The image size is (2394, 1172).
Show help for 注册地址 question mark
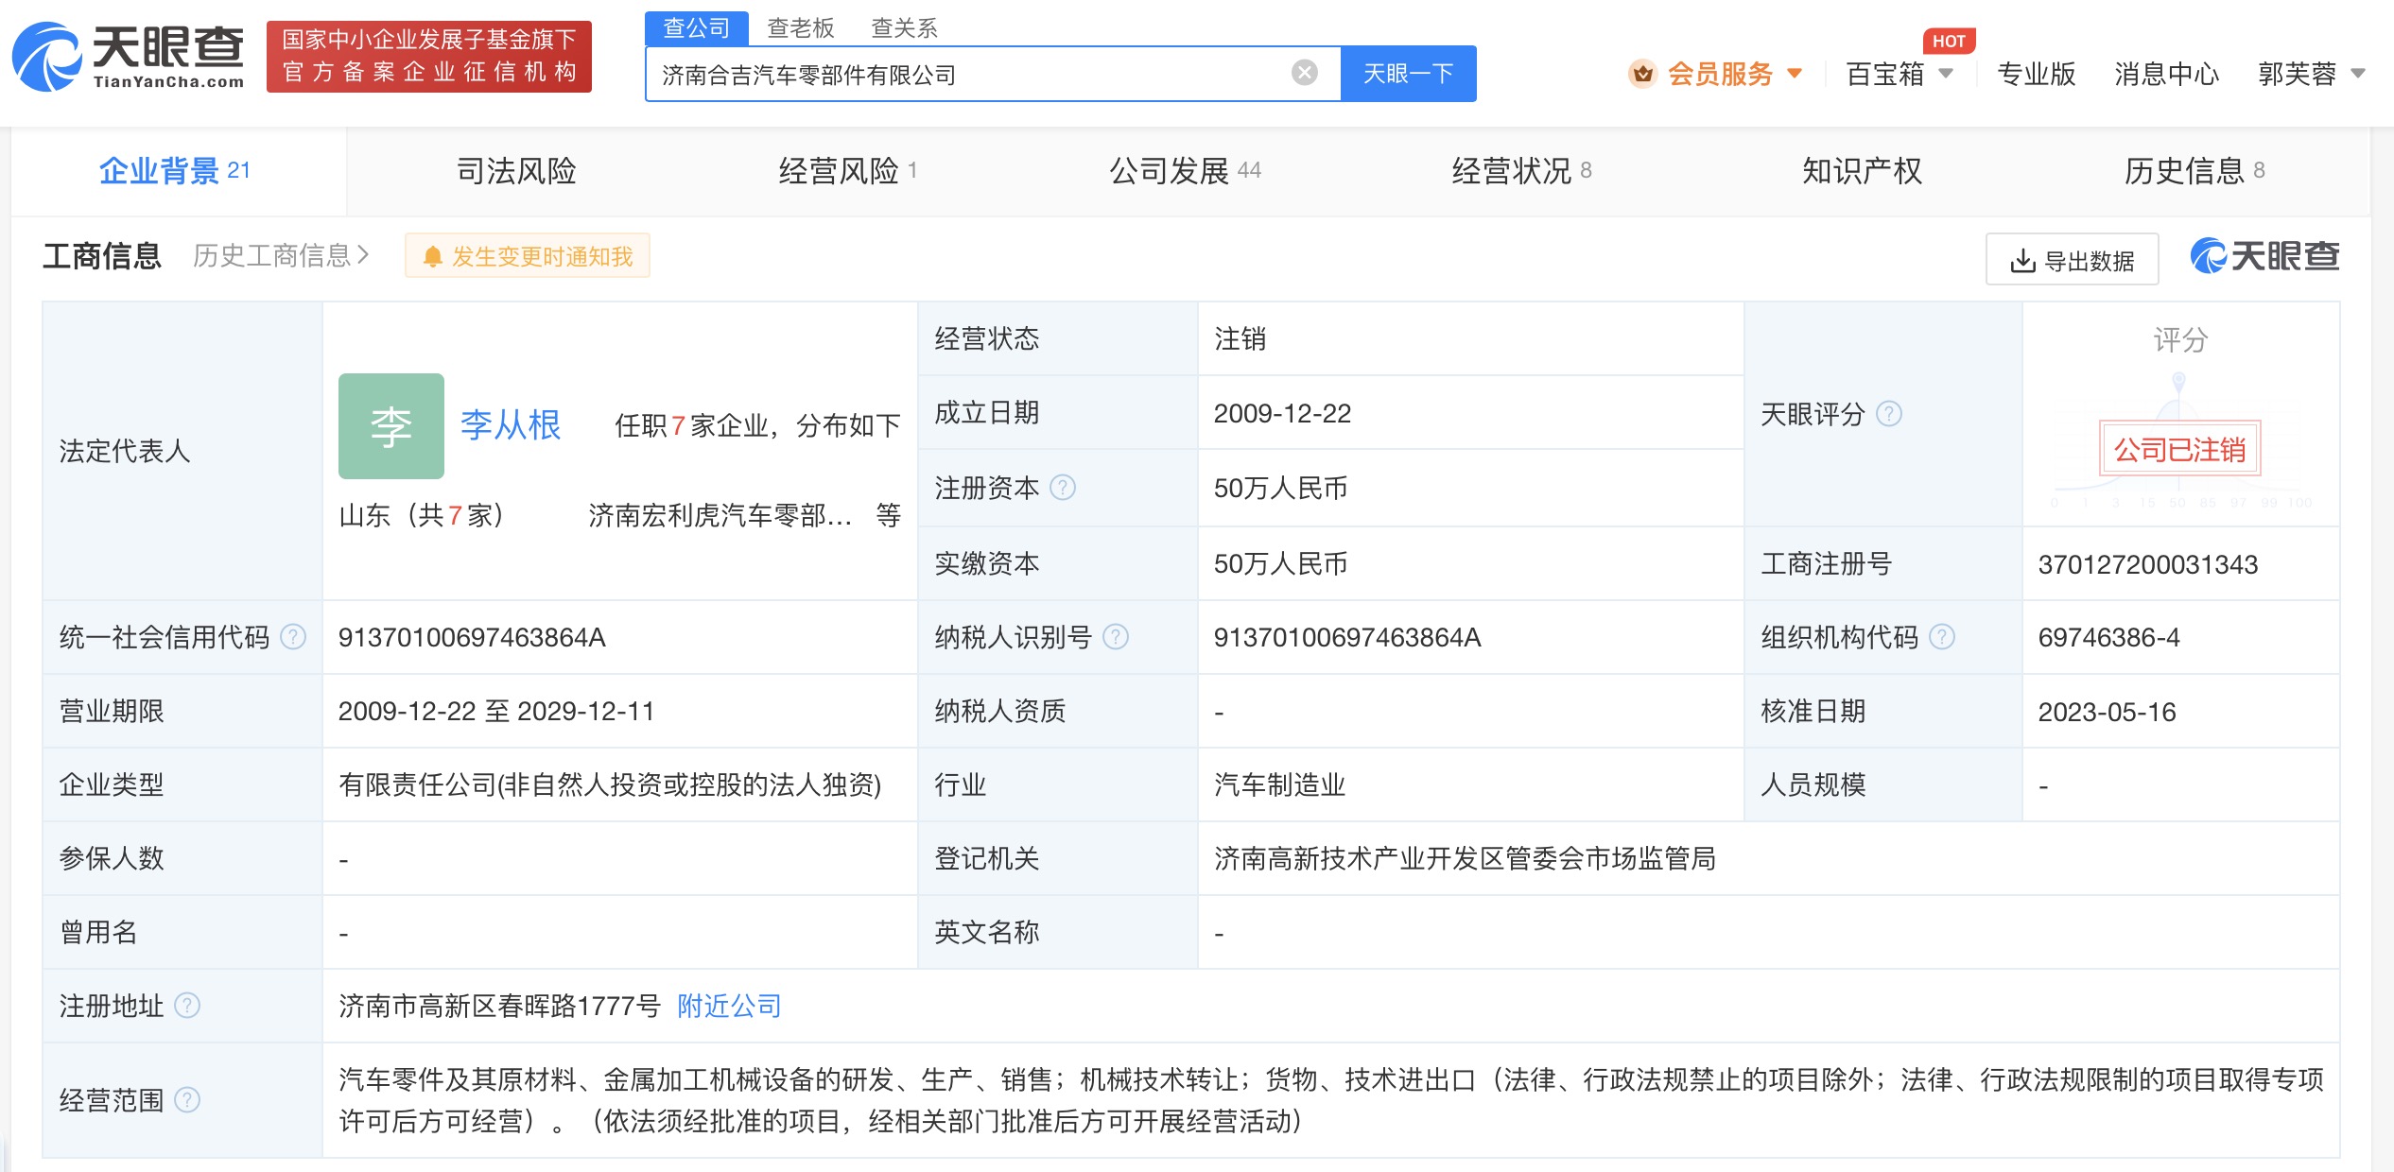pos(187,1006)
